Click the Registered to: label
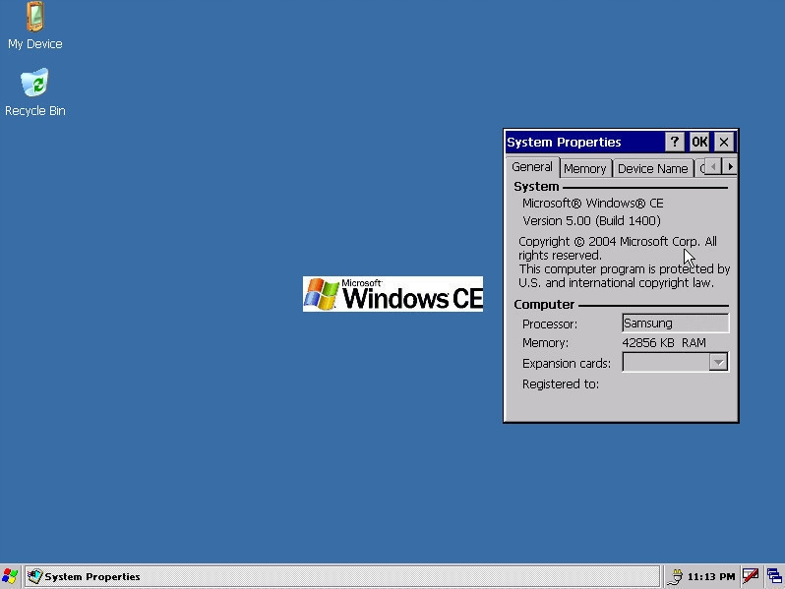Image resolution: width=785 pixels, height=589 pixels. click(x=561, y=383)
